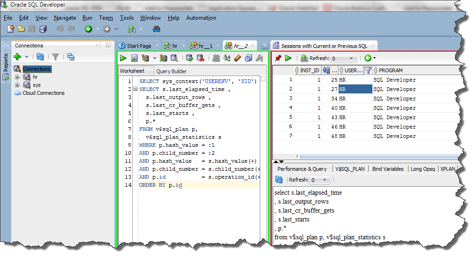Screen dimensions: 476x259
Task: Click the green Back navigation arrow in the main toolbar
Action: tap(88, 29)
